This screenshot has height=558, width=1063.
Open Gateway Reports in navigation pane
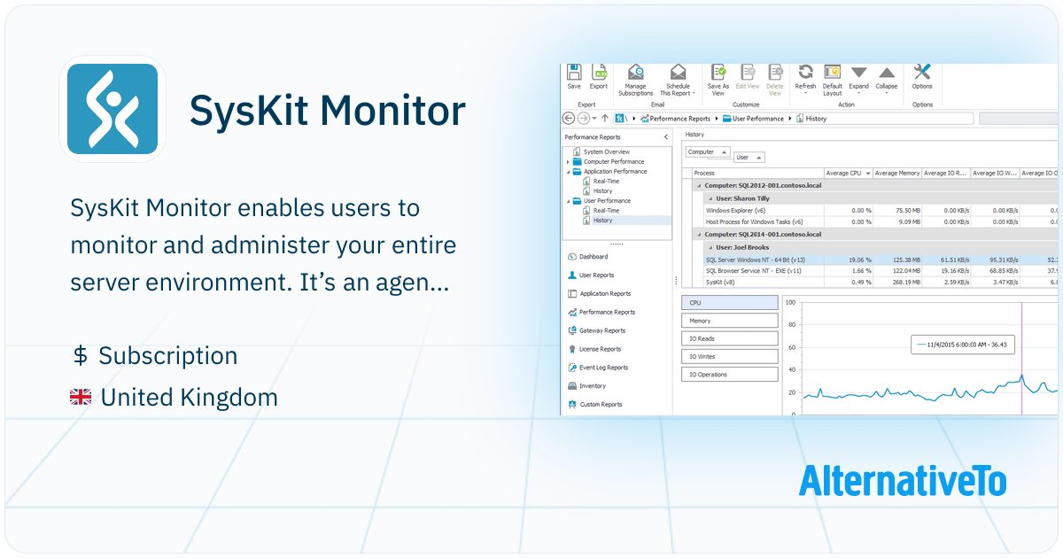pos(596,330)
